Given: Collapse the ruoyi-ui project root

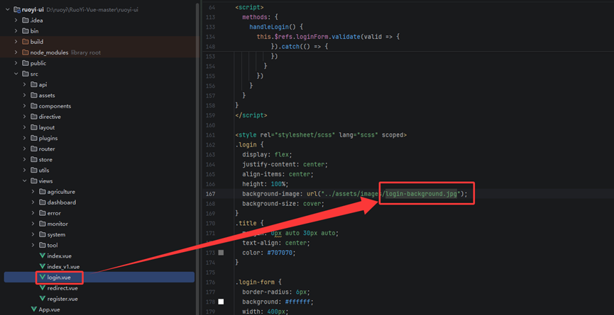Looking at the screenshot, I should [x=7, y=9].
